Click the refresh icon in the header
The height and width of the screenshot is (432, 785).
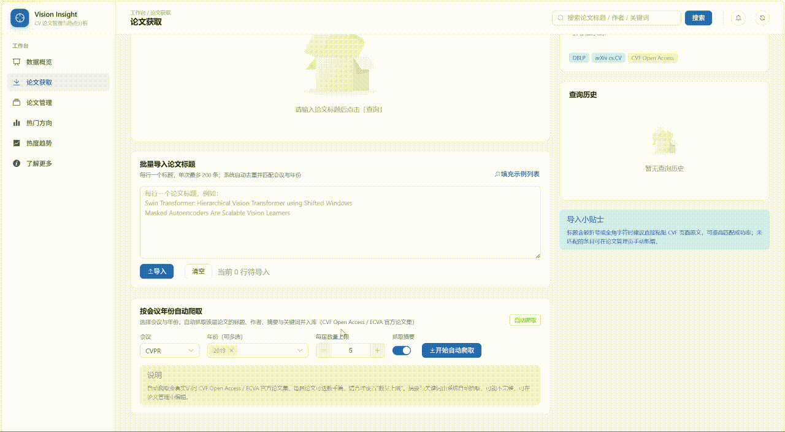pyautogui.click(x=762, y=18)
